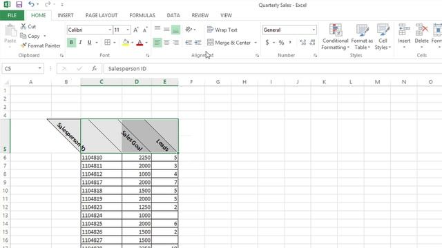
Task: Toggle Underline formatting
Action: point(90,43)
